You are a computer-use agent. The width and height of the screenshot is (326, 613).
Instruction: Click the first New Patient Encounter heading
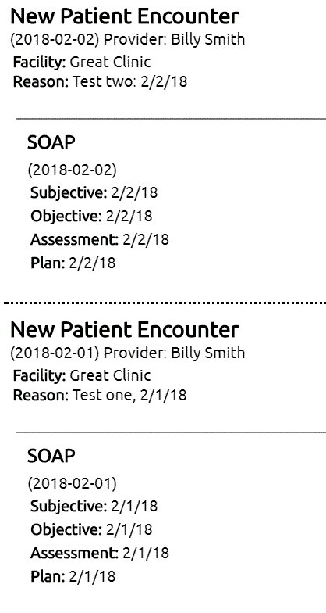125,16
